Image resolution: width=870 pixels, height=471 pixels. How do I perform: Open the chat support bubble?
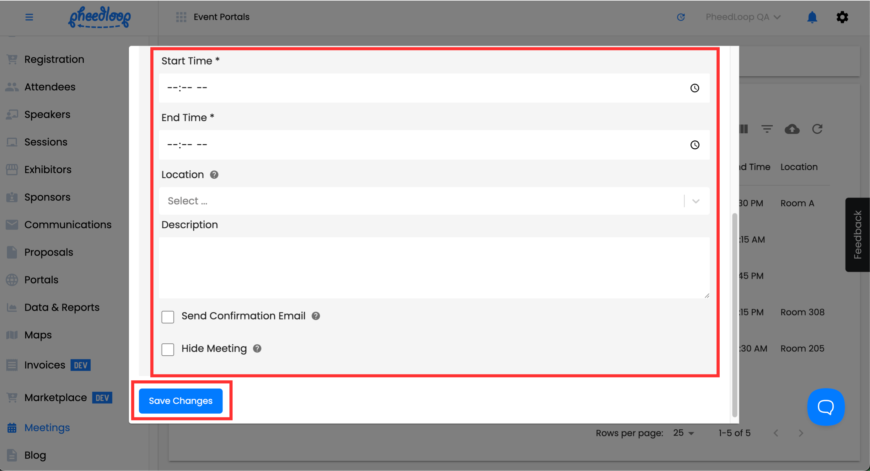pyautogui.click(x=825, y=406)
